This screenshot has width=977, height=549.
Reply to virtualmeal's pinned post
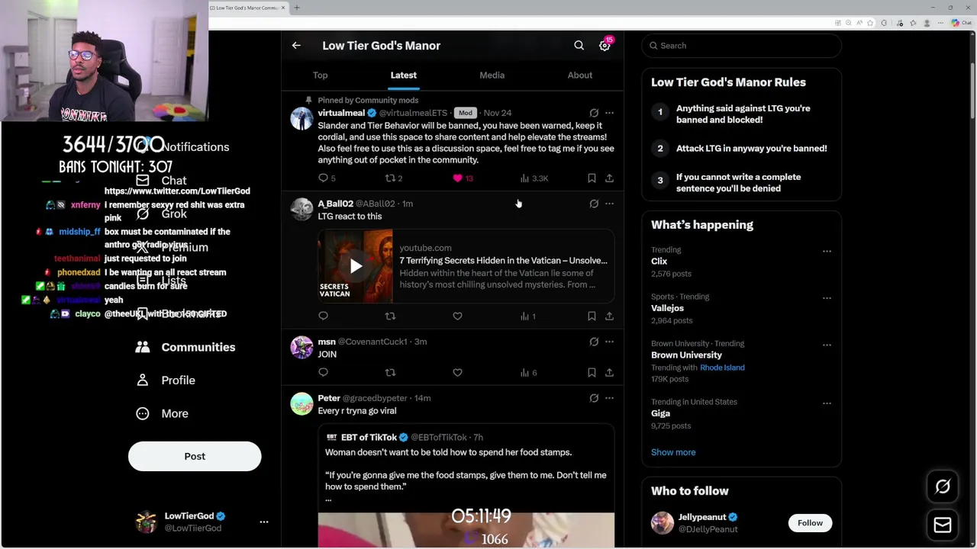[x=323, y=178]
